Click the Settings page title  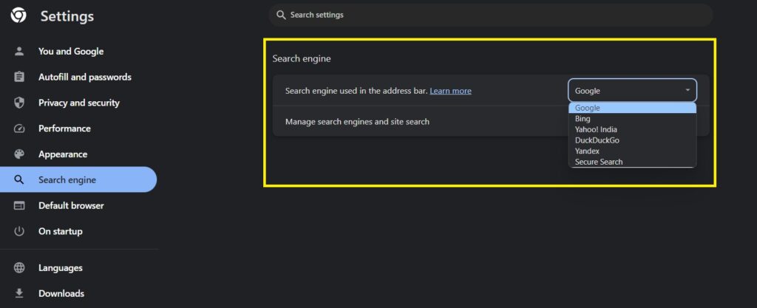(67, 16)
